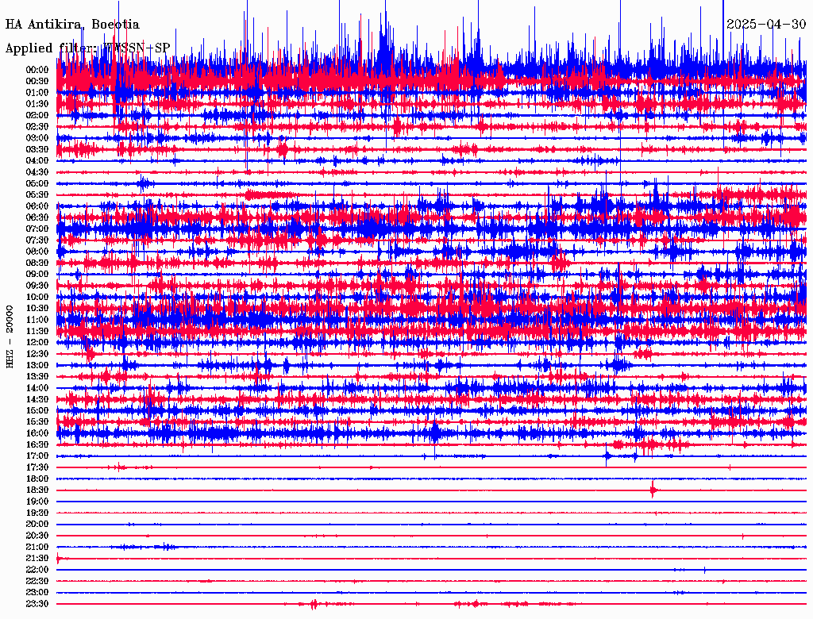Select the 15:30 time label
Screen dimensions: 813x619
point(37,422)
